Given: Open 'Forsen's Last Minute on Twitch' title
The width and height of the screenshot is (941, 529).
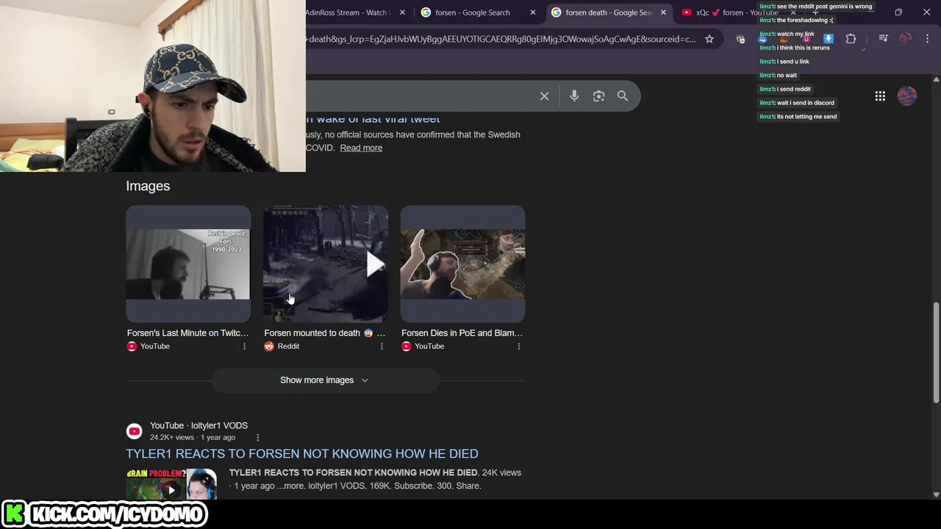Looking at the screenshot, I should [187, 333].
